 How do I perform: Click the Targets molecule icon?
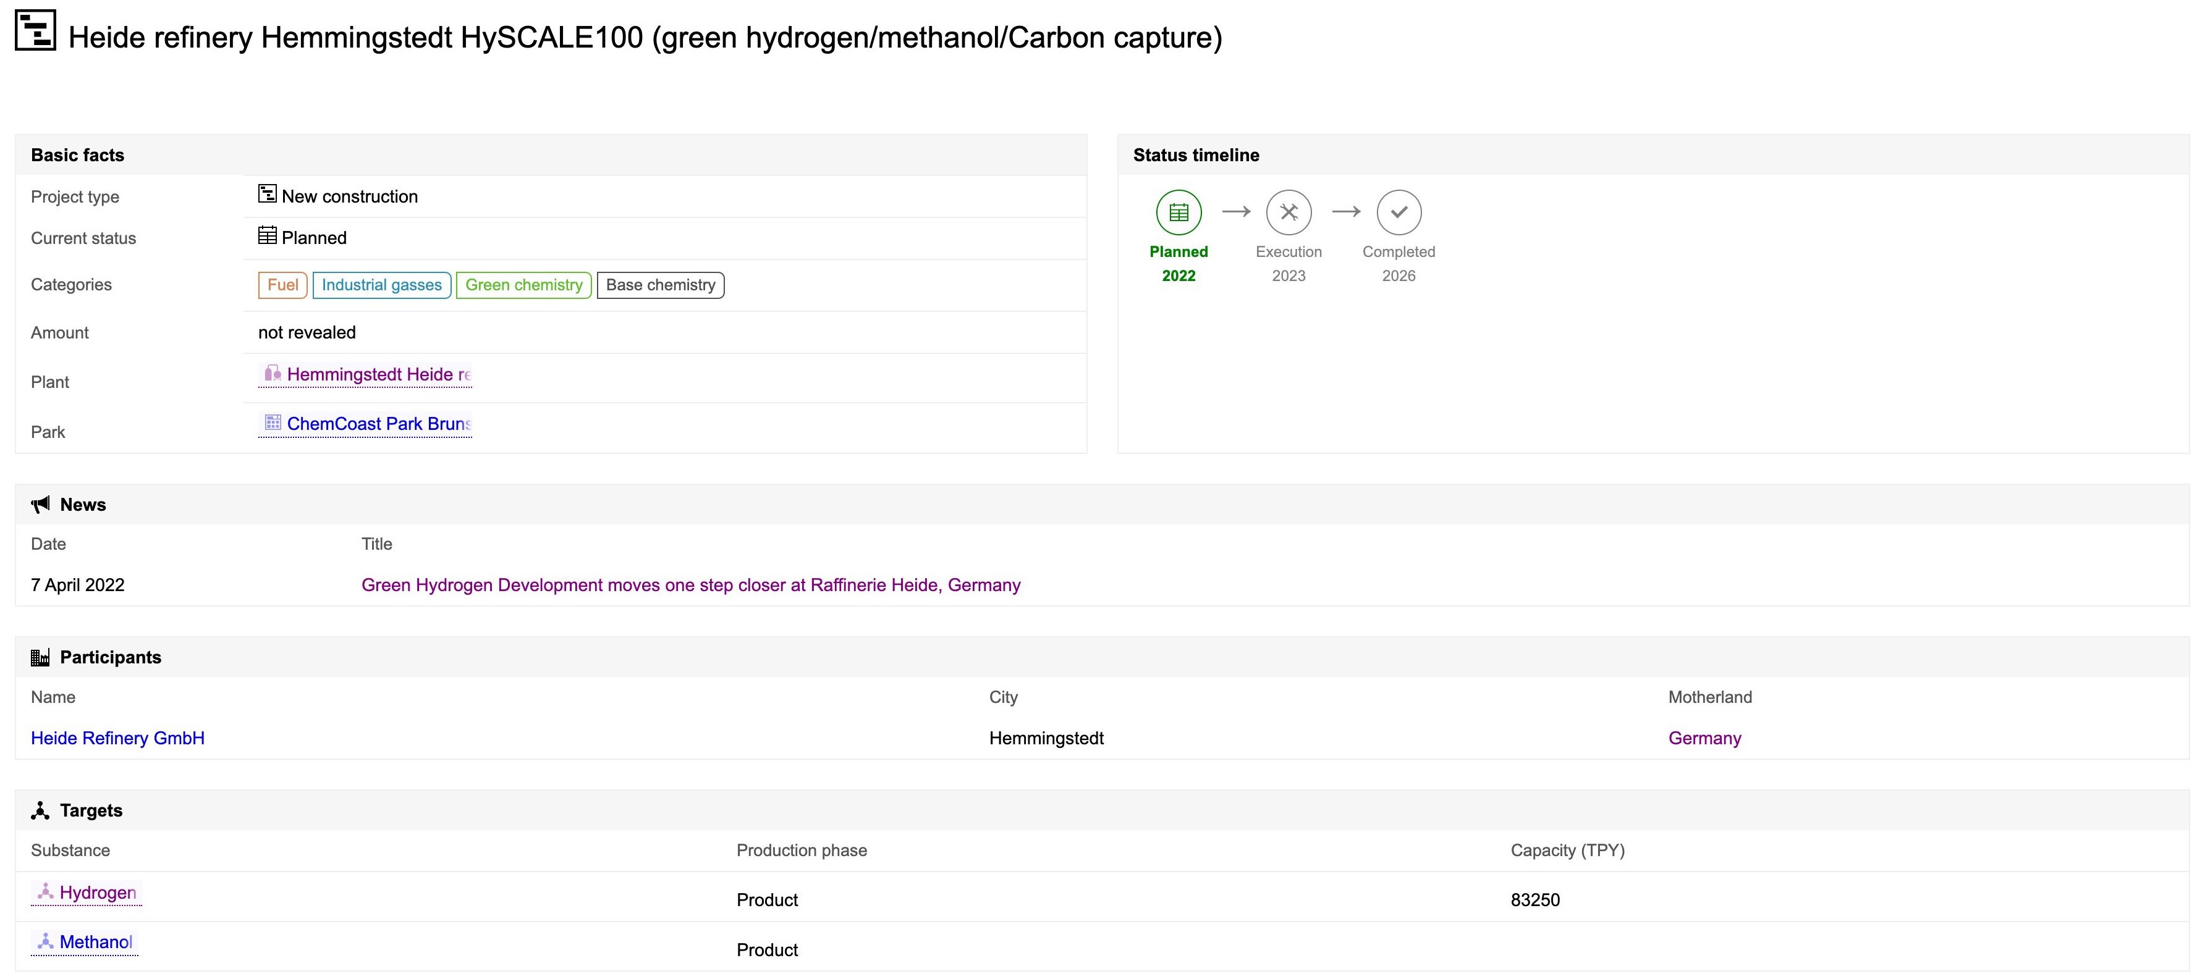(x=40, y=810)
